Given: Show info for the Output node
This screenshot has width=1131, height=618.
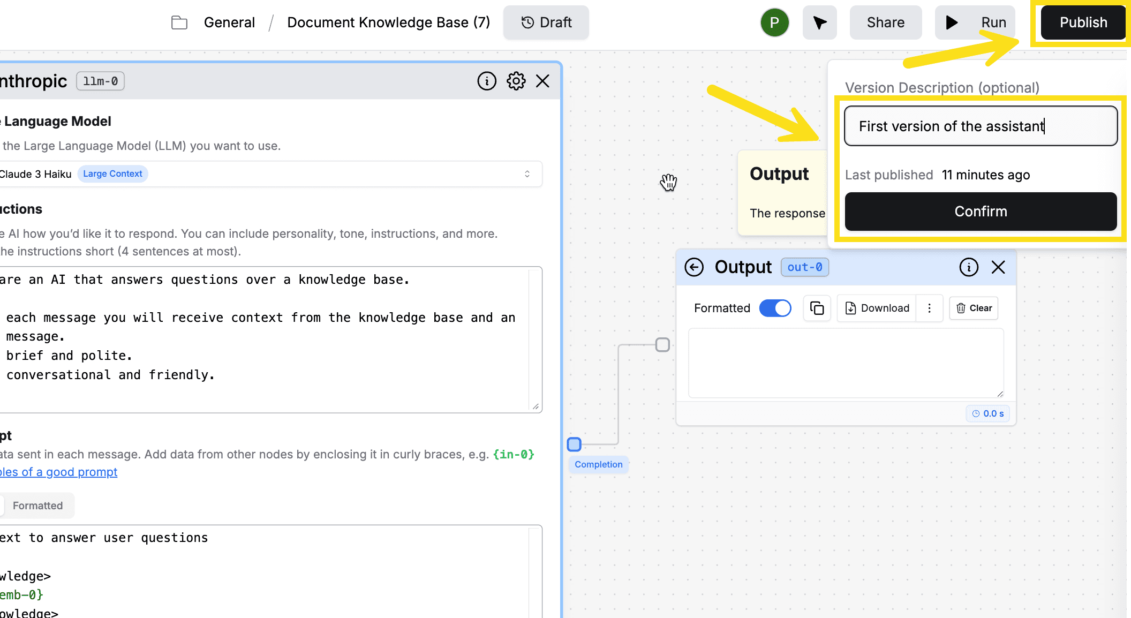Looking at the screenshot, I should (x=969, y=267).
